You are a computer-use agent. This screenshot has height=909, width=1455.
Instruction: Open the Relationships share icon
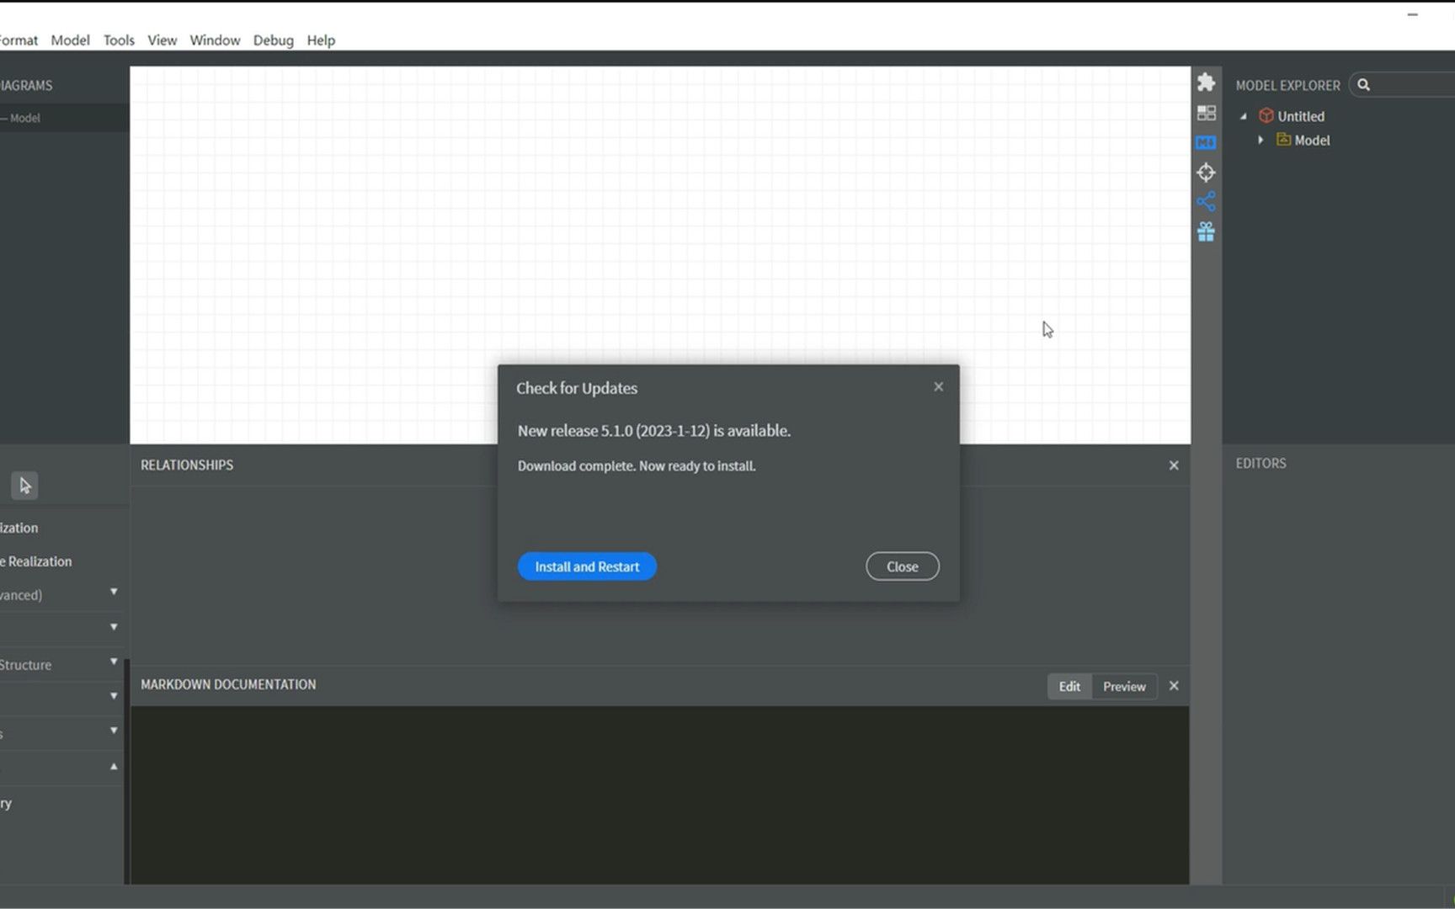pos(1207,199)
